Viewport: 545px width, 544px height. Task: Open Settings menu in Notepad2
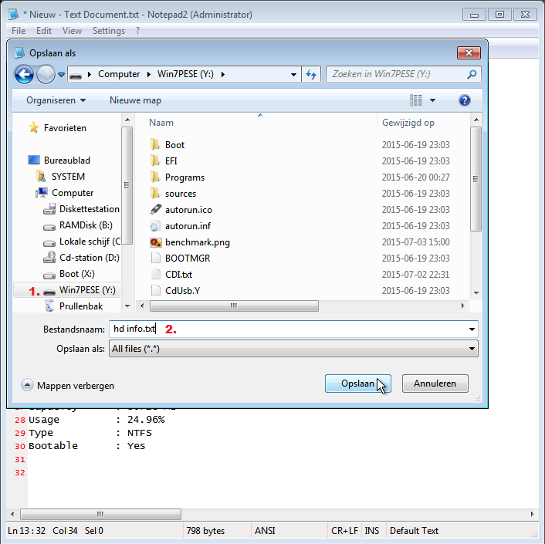(108, 31)
